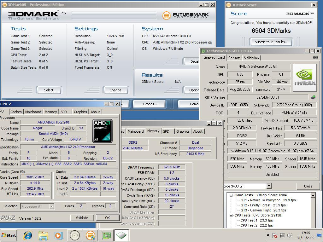Click the Futuremark Corporation logo
This screenshot has width=323, height=242.
click(185, 15)
